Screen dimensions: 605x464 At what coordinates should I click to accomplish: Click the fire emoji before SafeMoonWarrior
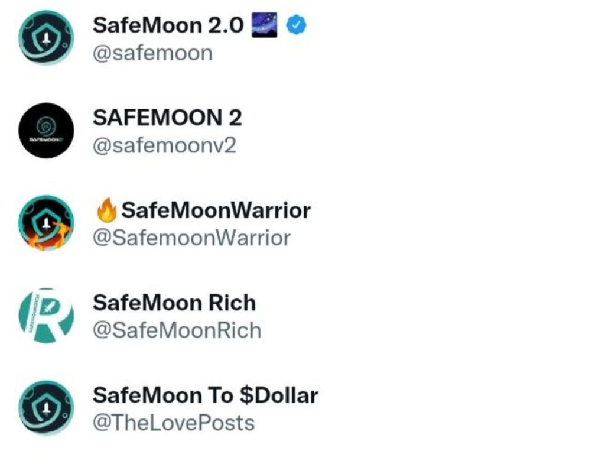[x=106, y=210]
